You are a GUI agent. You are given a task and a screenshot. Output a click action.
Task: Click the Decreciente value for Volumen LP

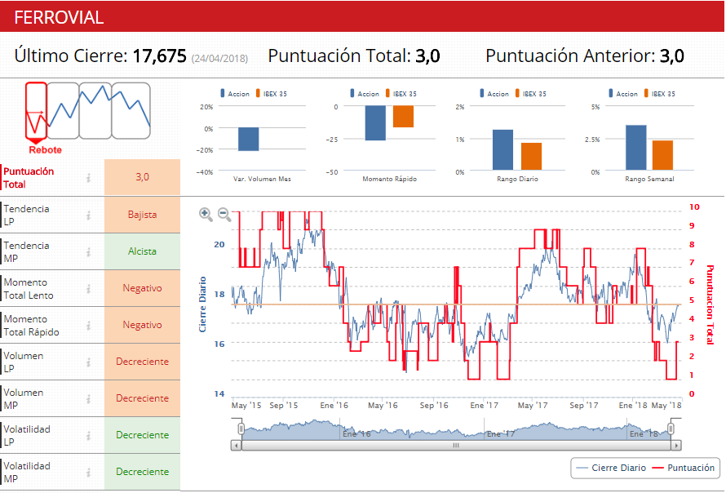tap(142, 362)
